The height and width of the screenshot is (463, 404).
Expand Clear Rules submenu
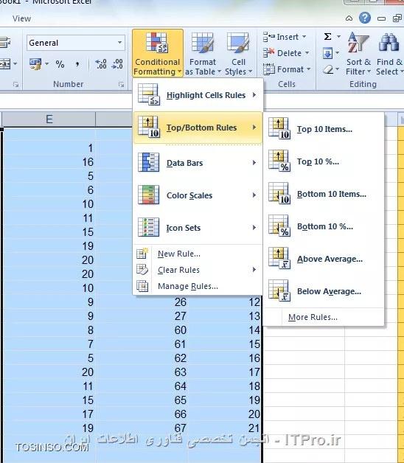tap(198, 270)
